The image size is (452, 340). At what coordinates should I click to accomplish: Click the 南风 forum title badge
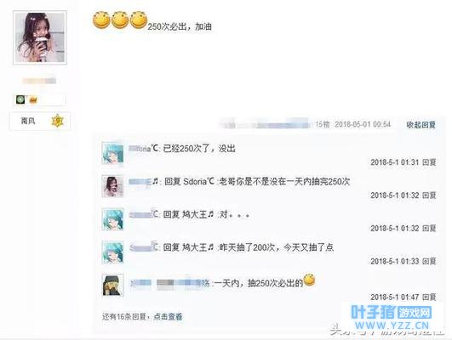(x=28, y=121)
